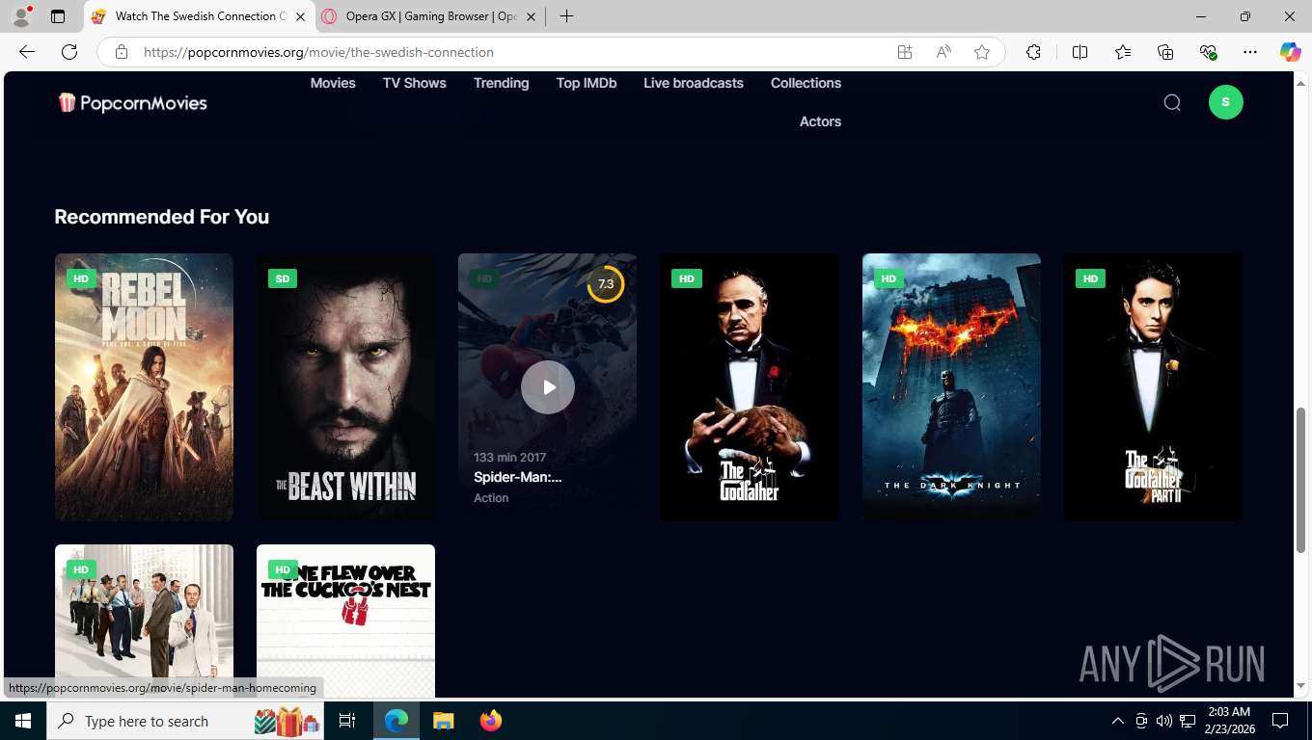Open The Godfather Part II poster
Viewport: 1312px width, 740px height.
pos(1153,387)
